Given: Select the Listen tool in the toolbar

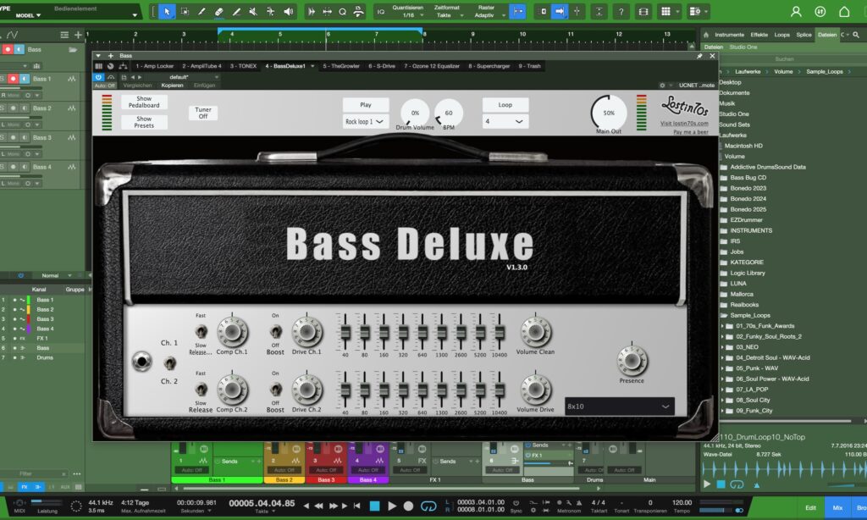Looking at the screenshot, I should click(x=289, y=10).
